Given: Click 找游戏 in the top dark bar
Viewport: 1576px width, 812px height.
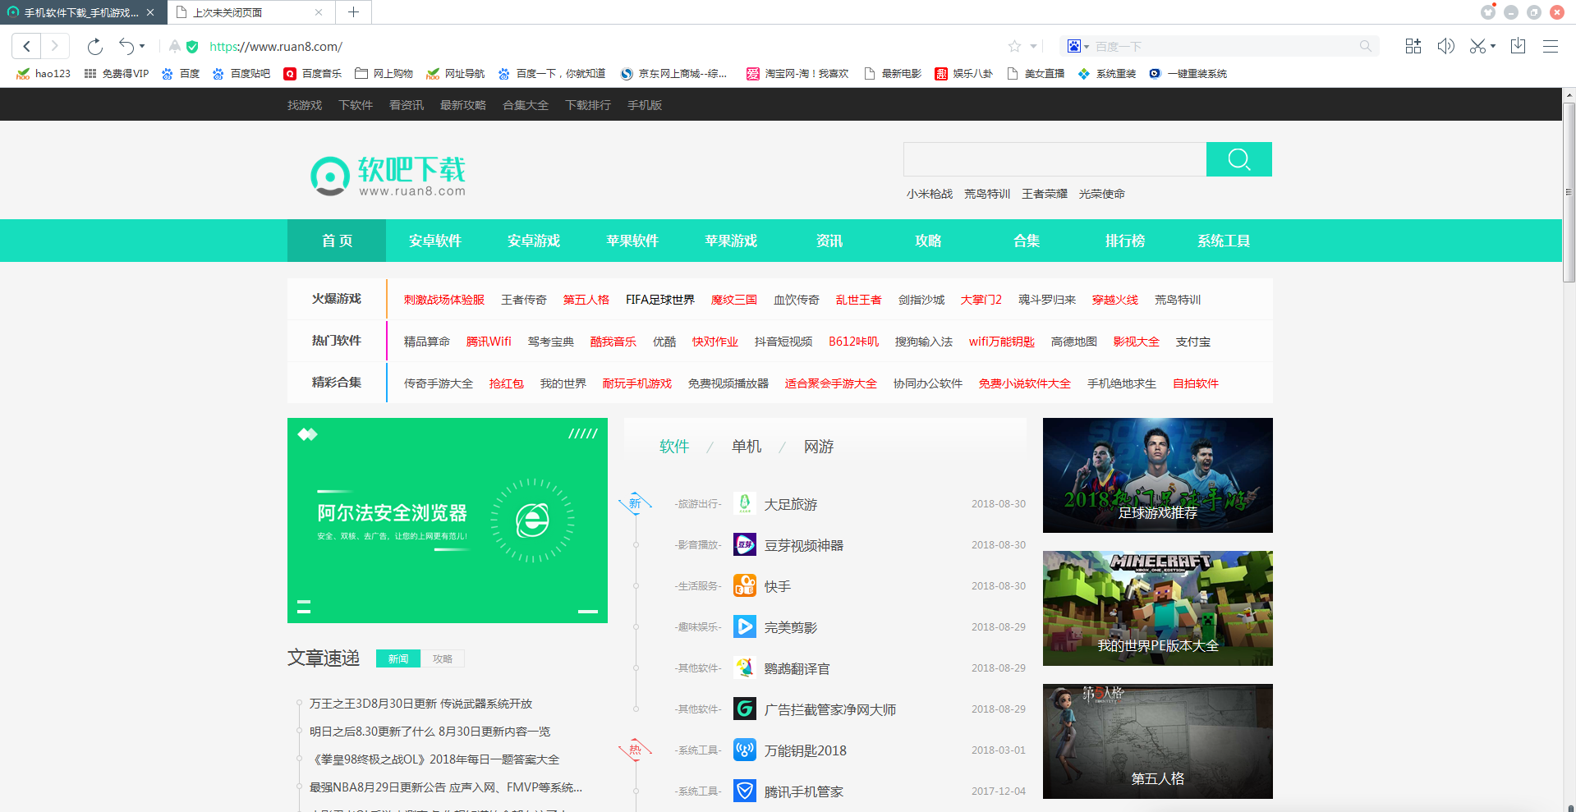Looking at the screenshot, I should tap(305, 105).
